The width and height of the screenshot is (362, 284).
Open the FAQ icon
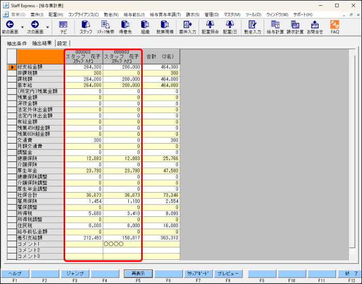coord(335,27)
